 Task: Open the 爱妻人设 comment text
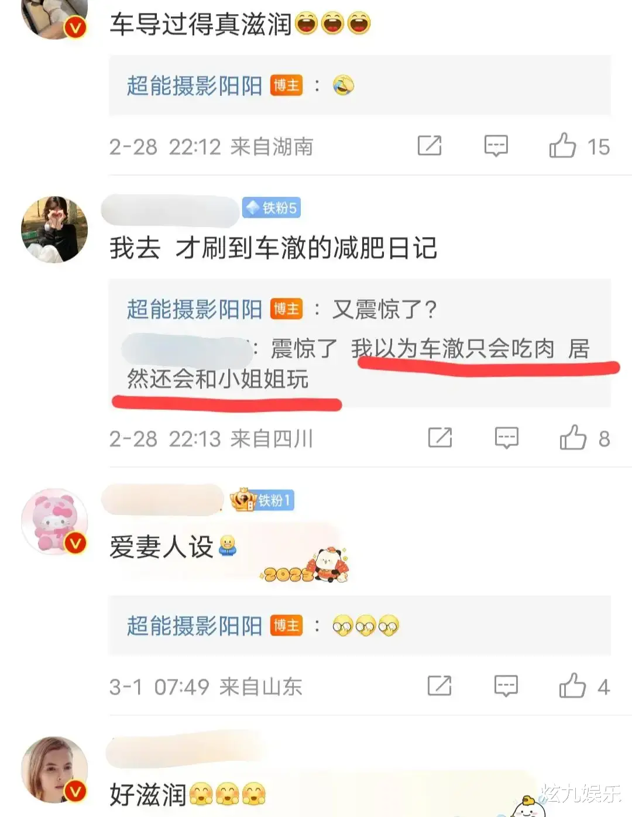(161, 547)
